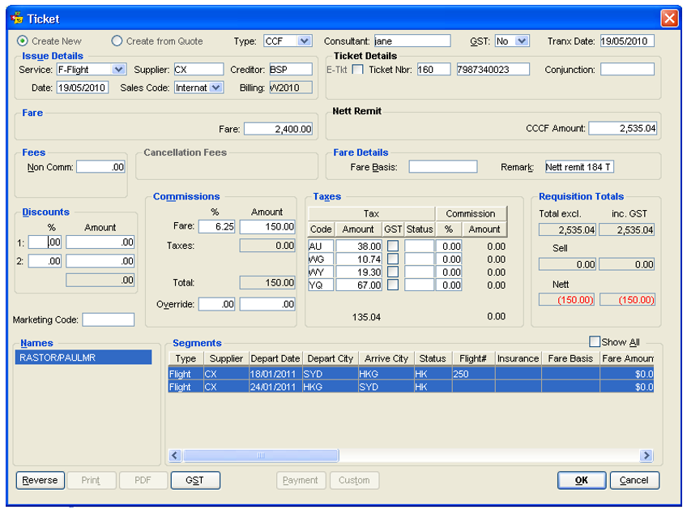Open the GST dropdown showing No
Viewport: 687px width, 510px height.
click(x=521, y=41)
